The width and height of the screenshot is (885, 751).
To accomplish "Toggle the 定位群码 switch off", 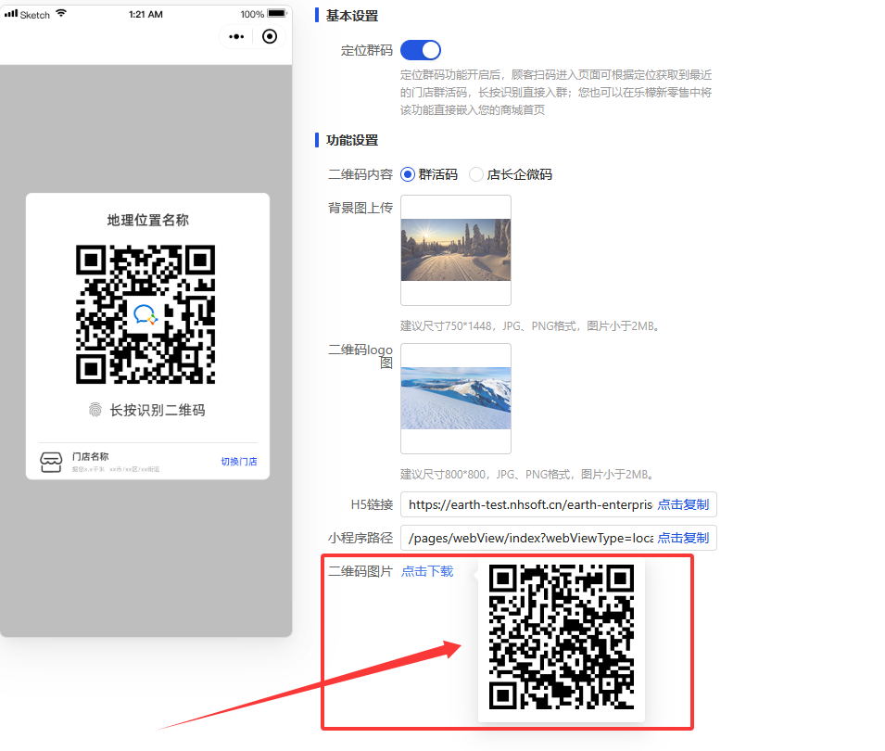I will [x=421, y=50].
